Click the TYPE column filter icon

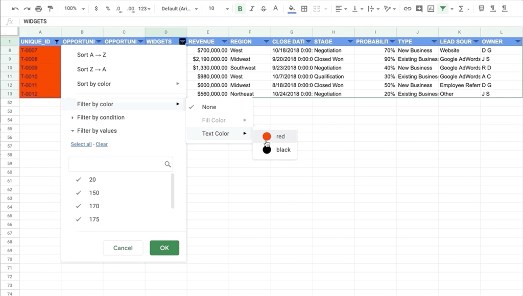click(x=434, y=42)
